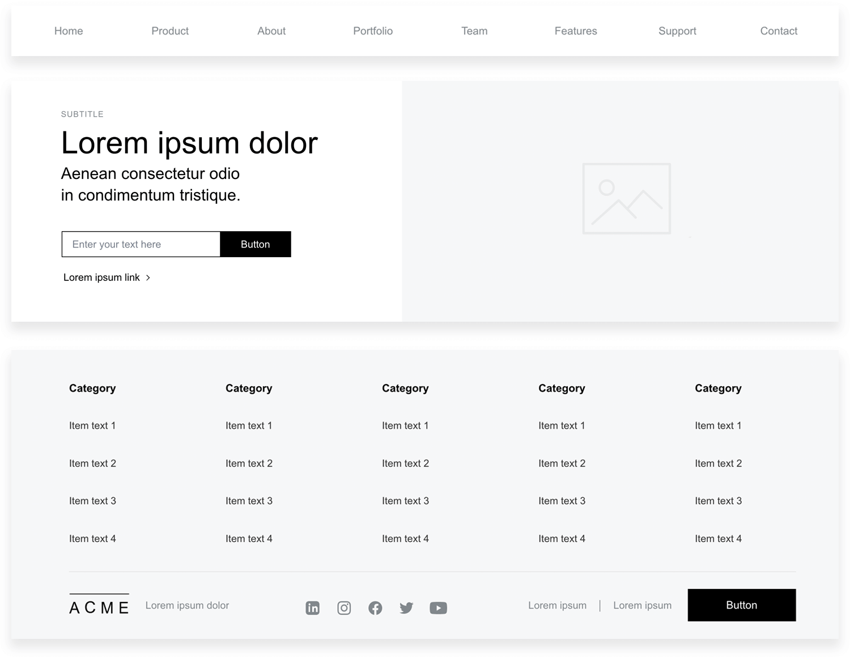Open the Instagram social icon
Image resolution: width=850 pixels, height=657 pixels.
tap(344, 608)
